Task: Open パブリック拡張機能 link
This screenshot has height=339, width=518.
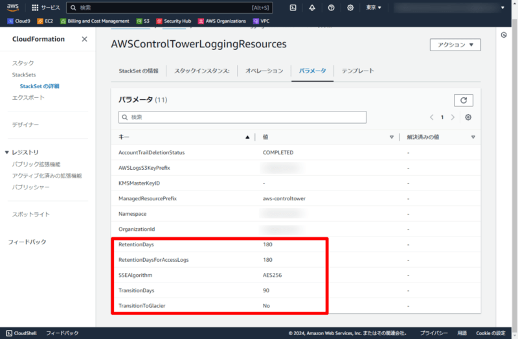Action: coord(36,165)
